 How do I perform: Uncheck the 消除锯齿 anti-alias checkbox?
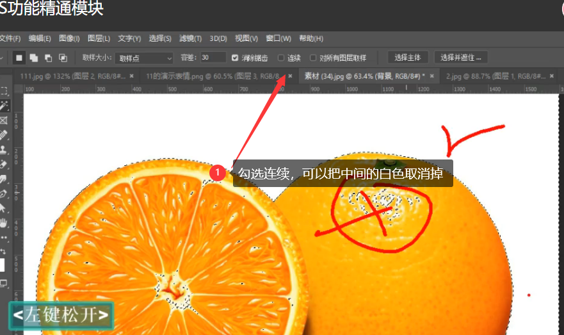point(235,58)
